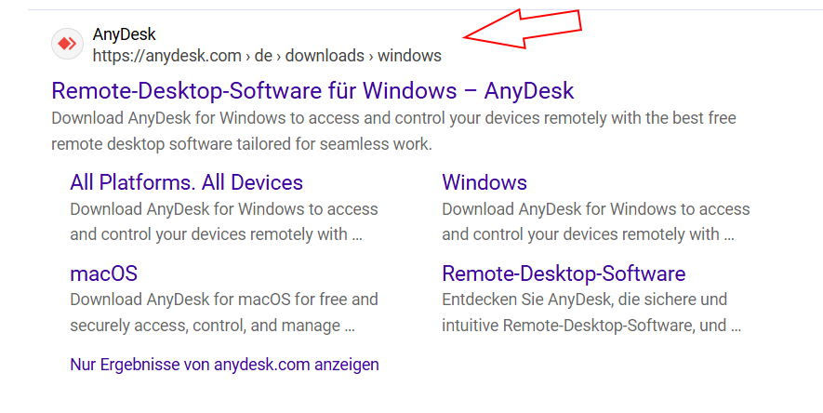Open the 'Windows' sitelink heading
Viewport: 823px width, 413px height.
(485, 182)
